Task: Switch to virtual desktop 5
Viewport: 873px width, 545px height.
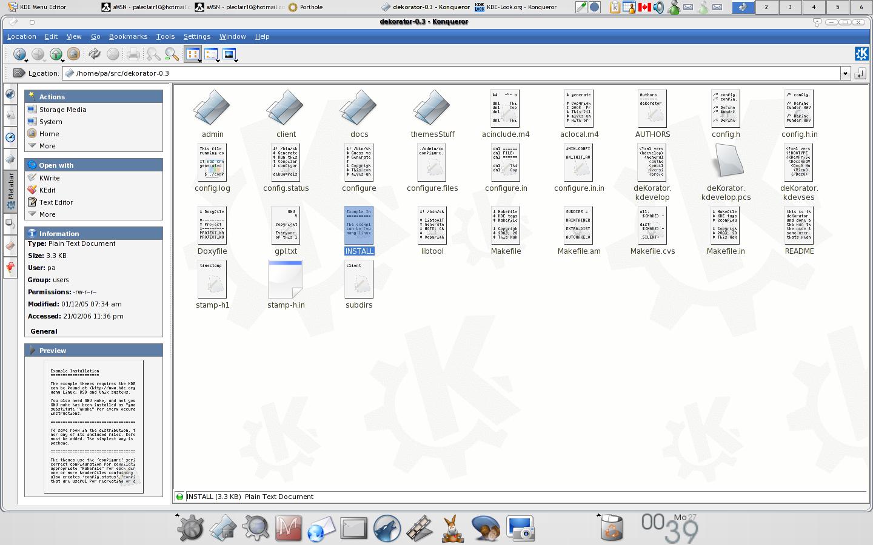Action: point(837,7)
